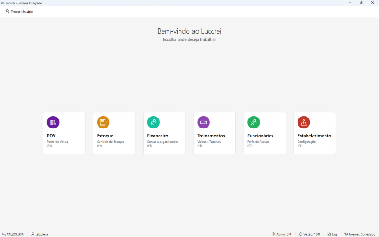Click the (F5) shortcut label

(150, 146)
